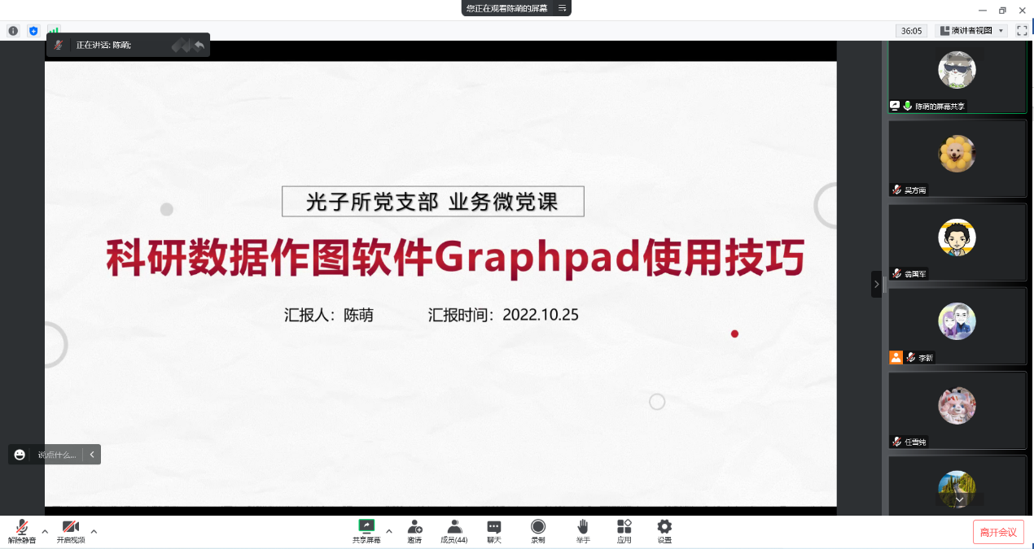This screenshot has height=549, width=1034.
Task: Unmute microphone with 解除静音 button
Action: (22, 531)
